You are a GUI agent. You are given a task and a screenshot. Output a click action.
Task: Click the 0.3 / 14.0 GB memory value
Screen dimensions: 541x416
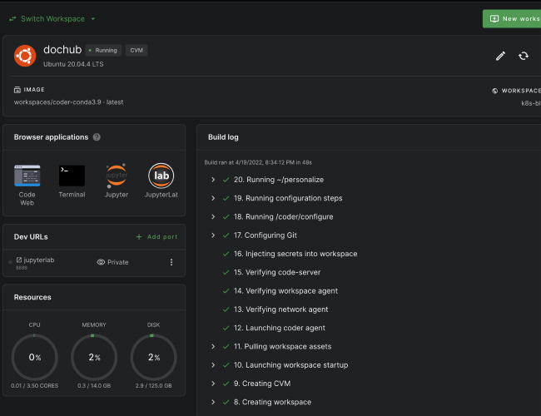[x=94, y=386]
